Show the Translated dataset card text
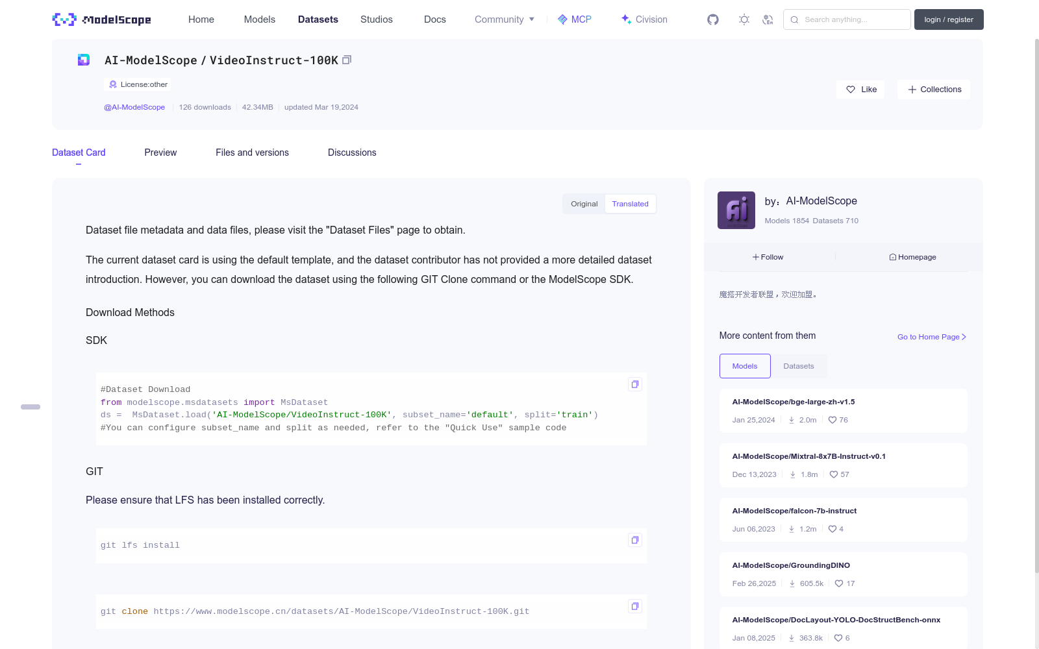1039x649 pixels. [x=630, y=204]
